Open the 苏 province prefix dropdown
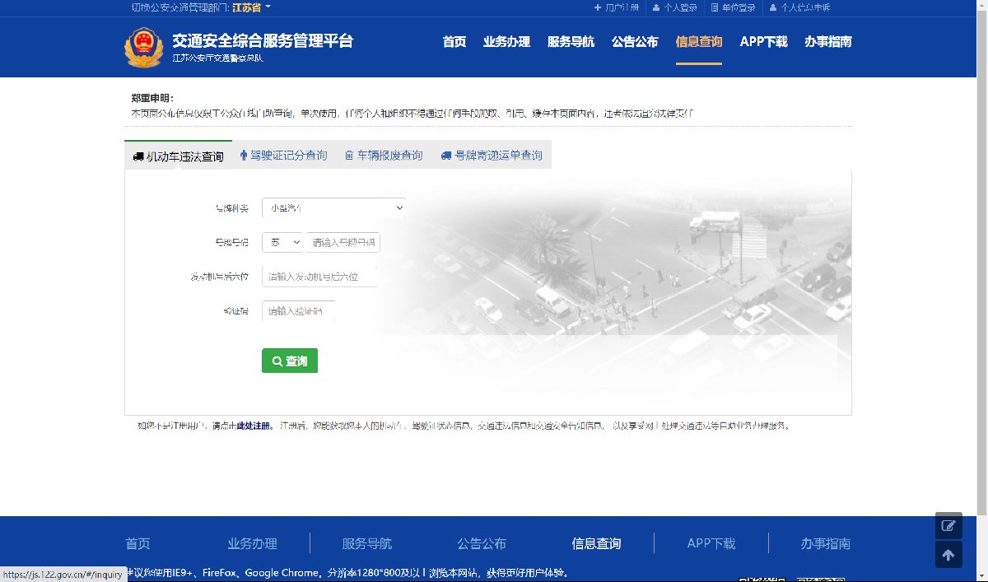The width and height of the screenshot is (988, 582). click(x=283, y=243)
